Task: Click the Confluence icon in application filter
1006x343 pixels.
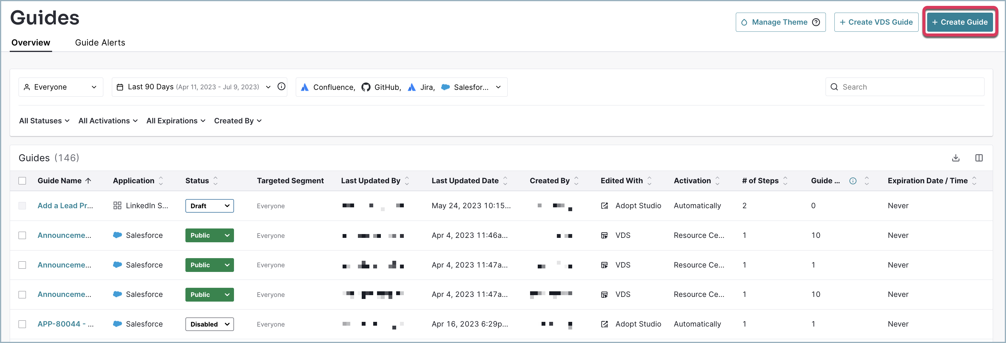Action: click(305, 87)
